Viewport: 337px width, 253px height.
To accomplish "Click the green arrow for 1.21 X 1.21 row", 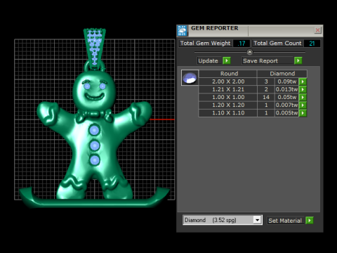I will 303,89.
